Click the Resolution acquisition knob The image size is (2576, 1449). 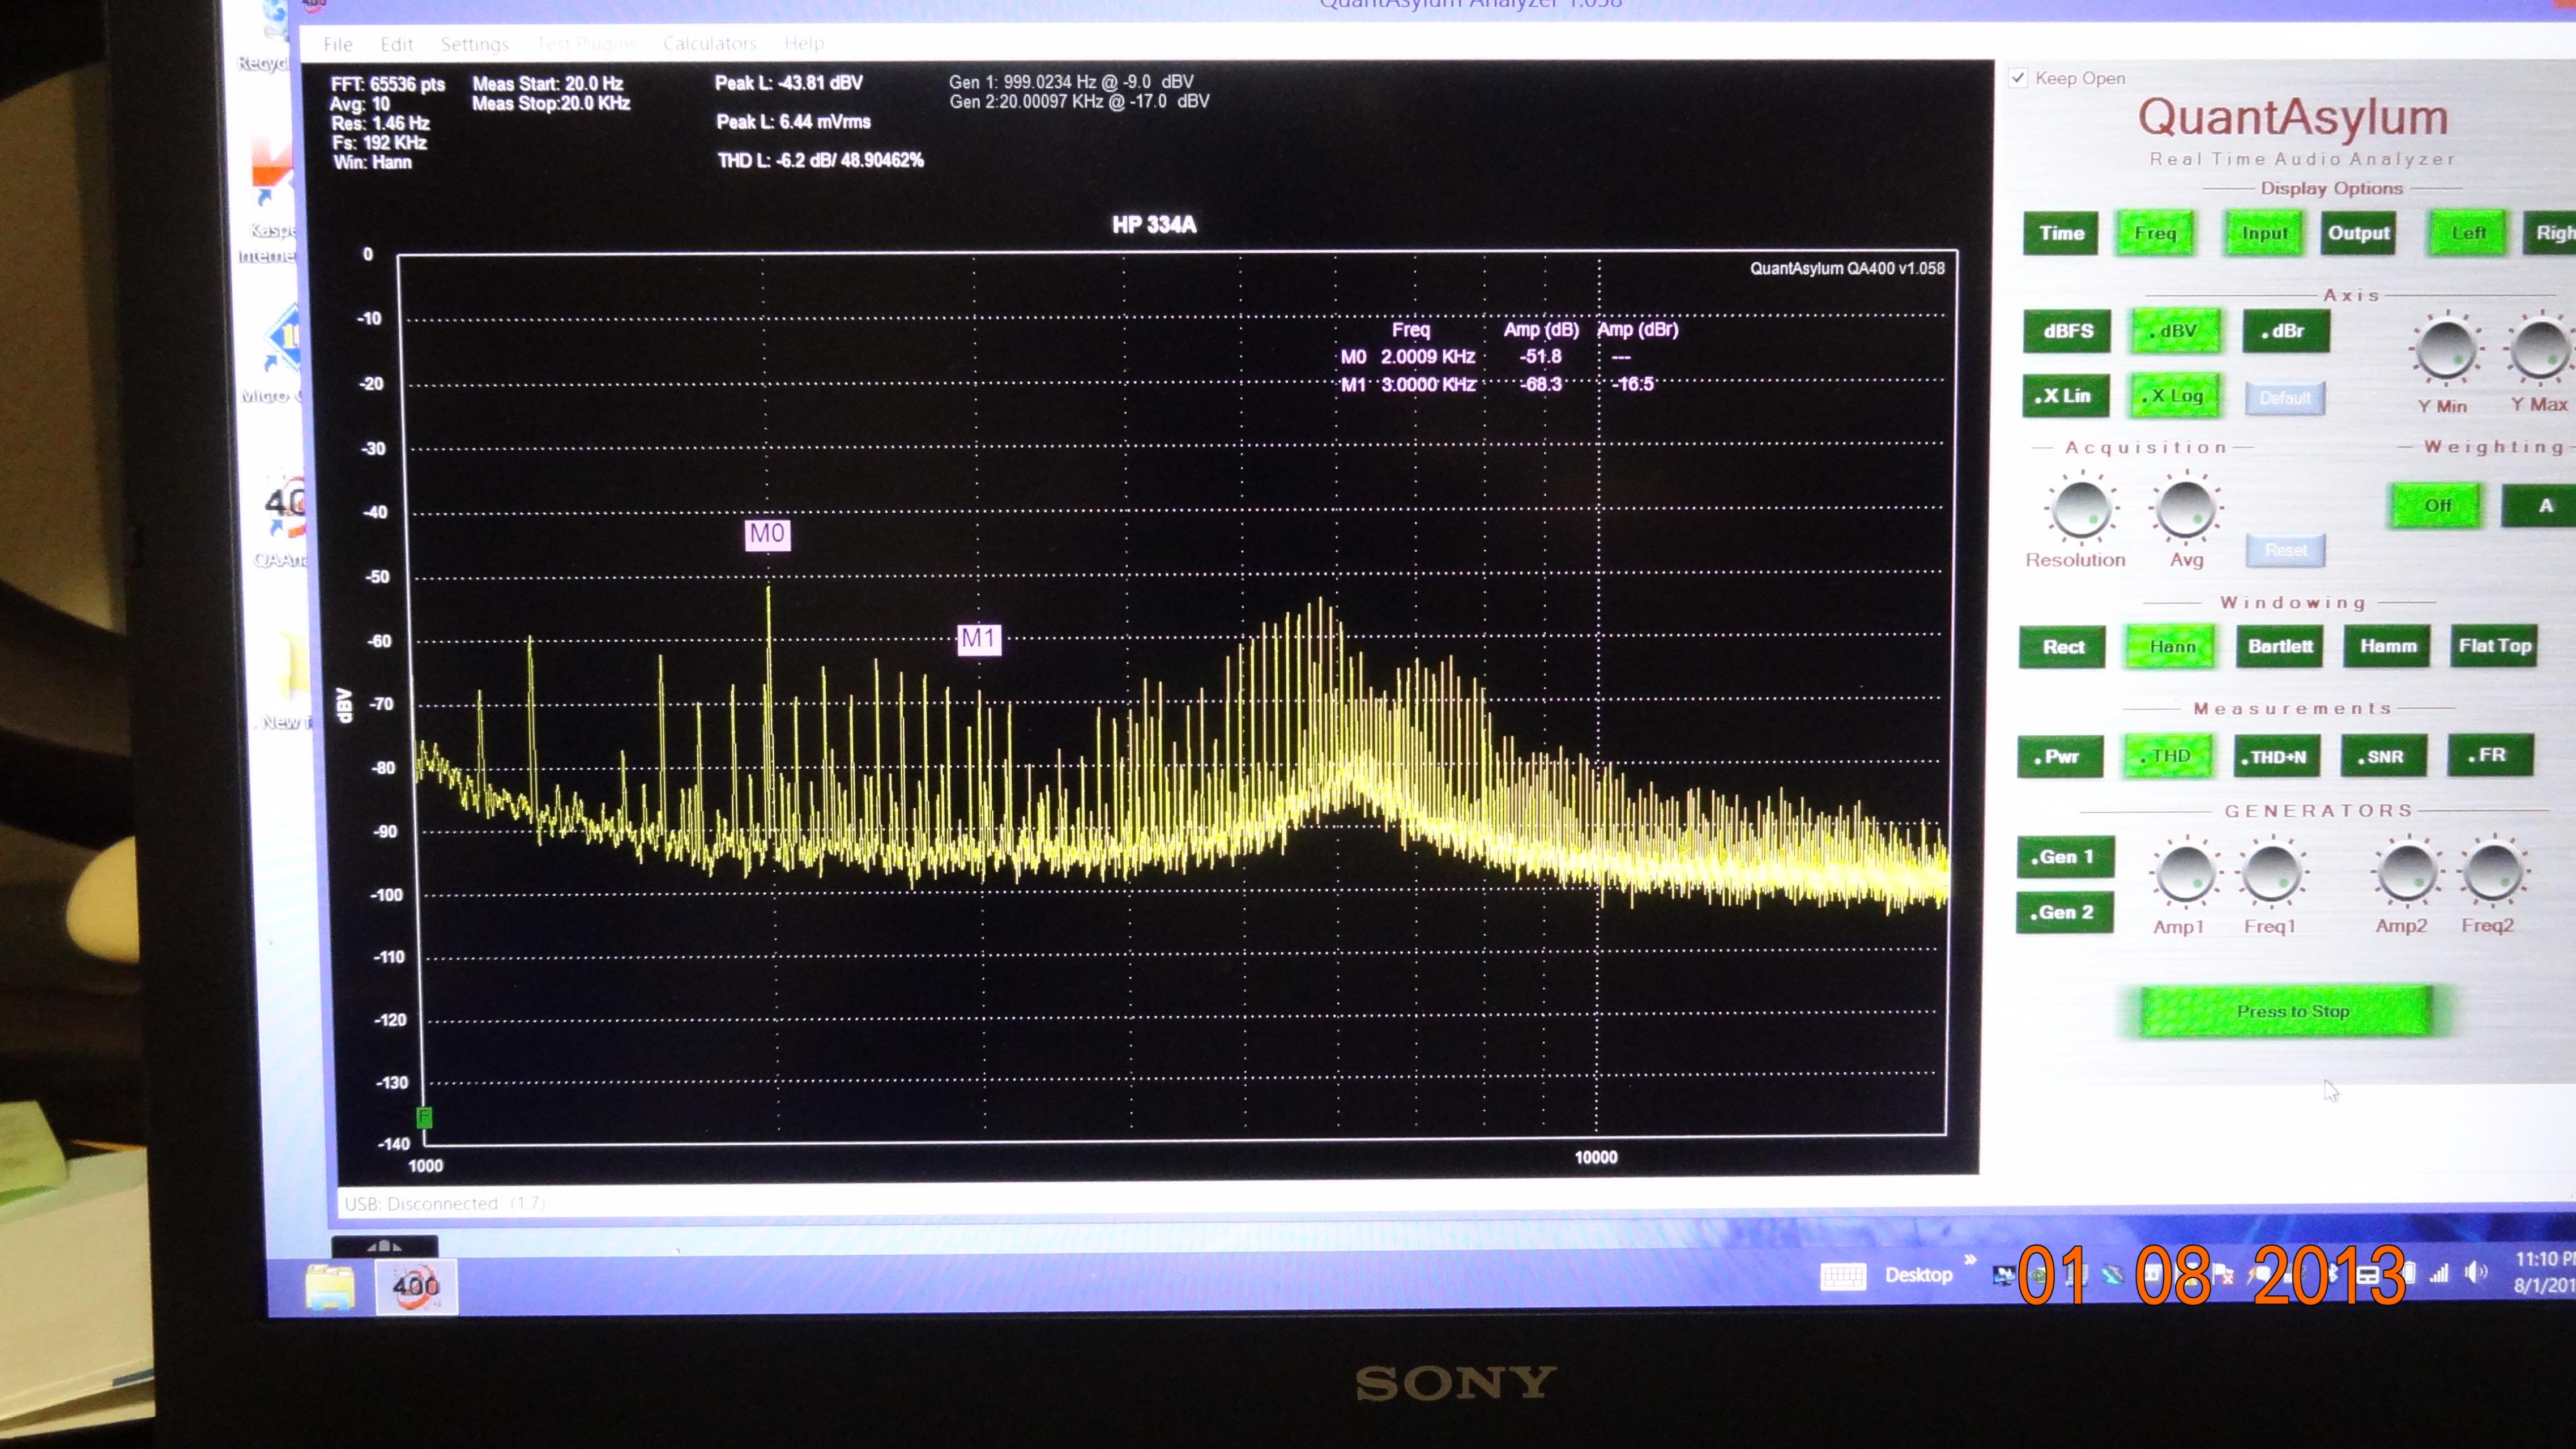[x=2082, y=508]
